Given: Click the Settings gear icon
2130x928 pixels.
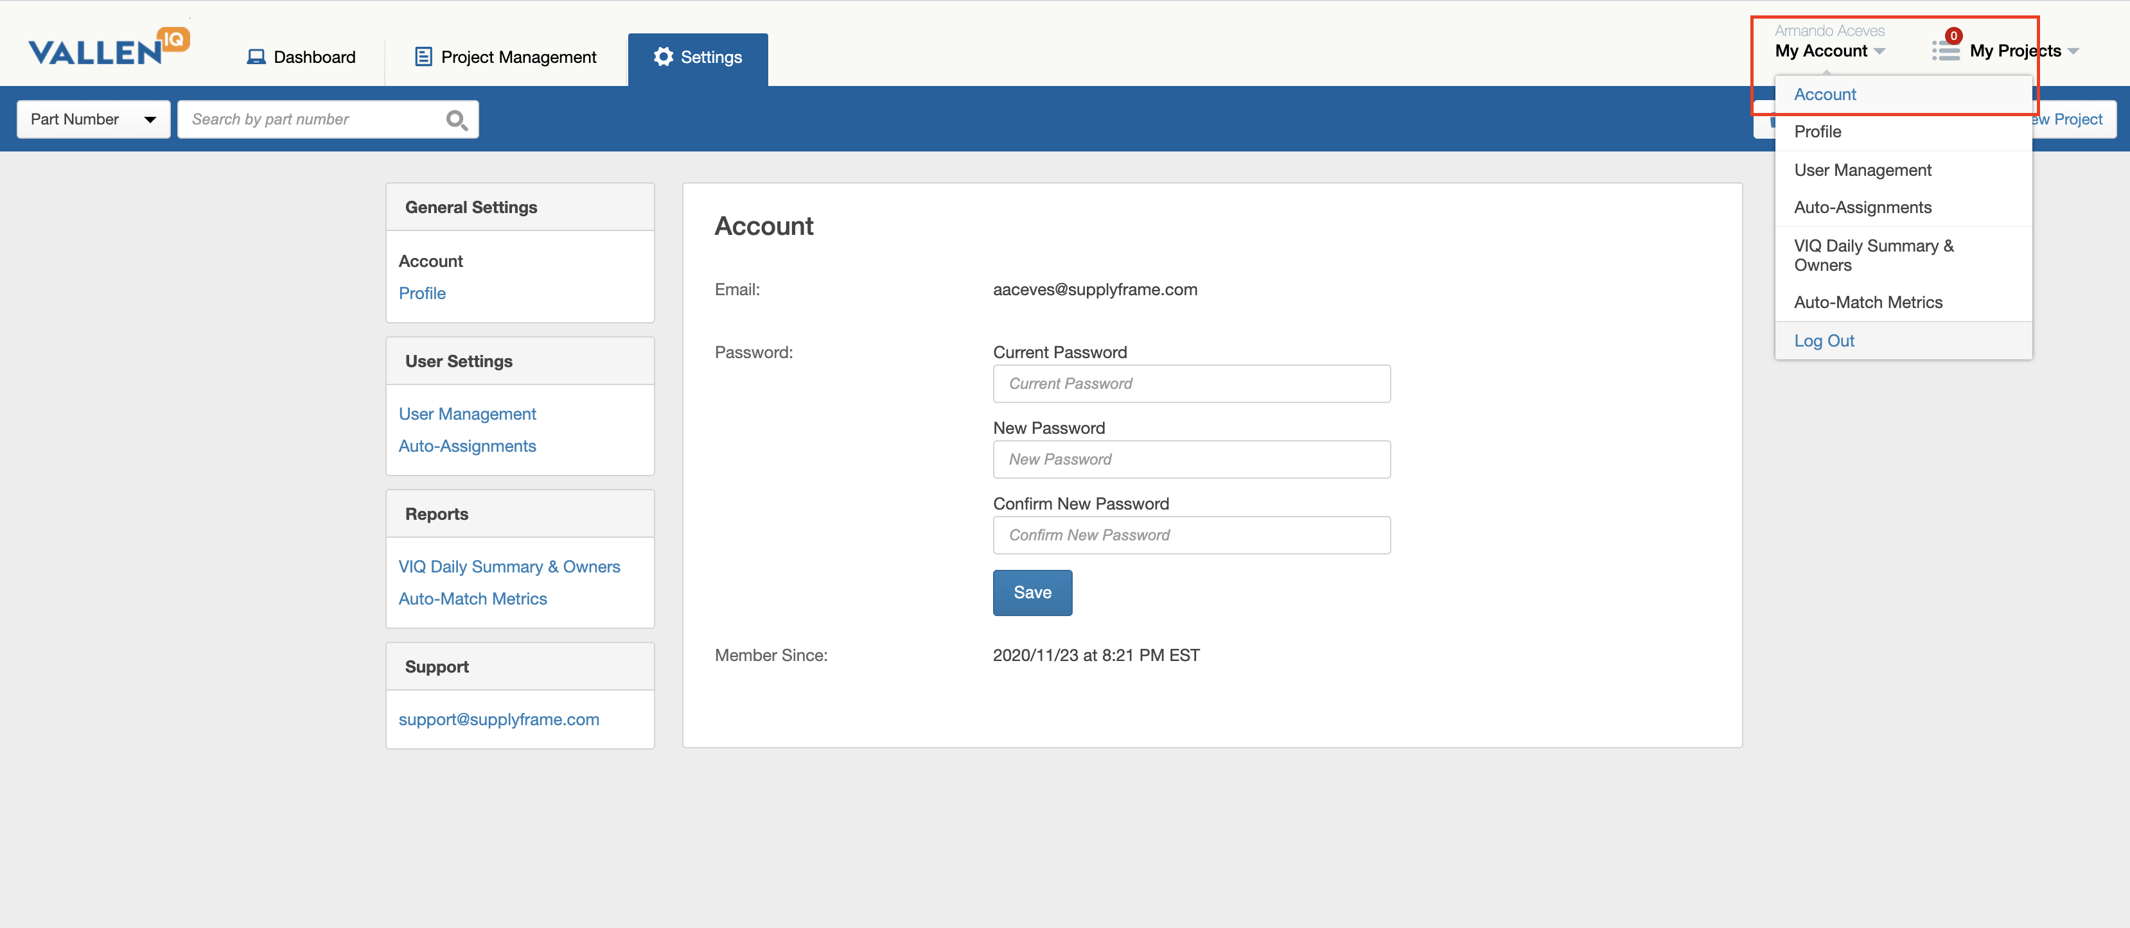Looking at the screenshot, I should (663, 56).
